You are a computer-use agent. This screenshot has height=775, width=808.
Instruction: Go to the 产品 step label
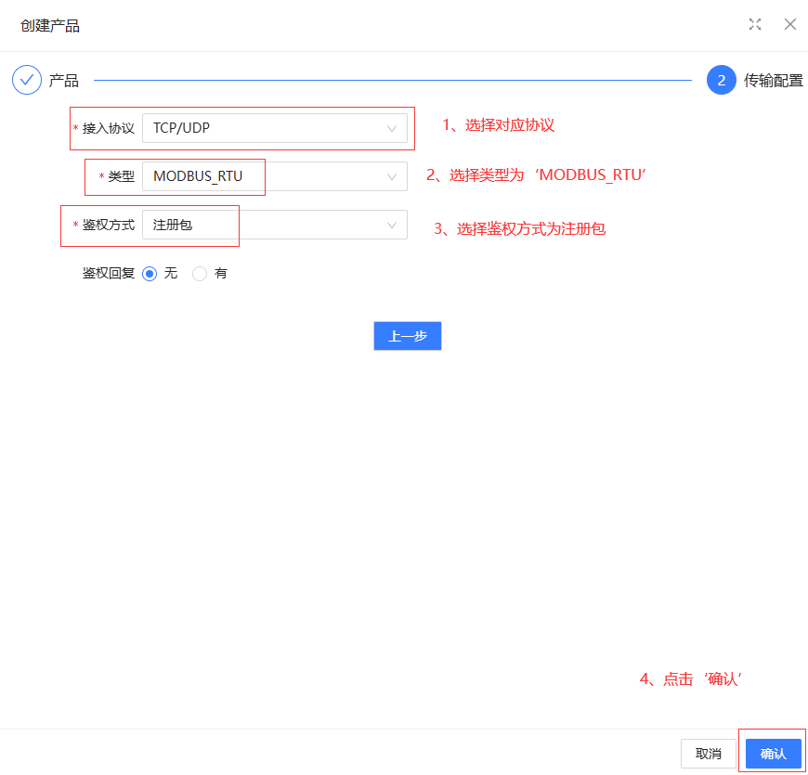64,81
